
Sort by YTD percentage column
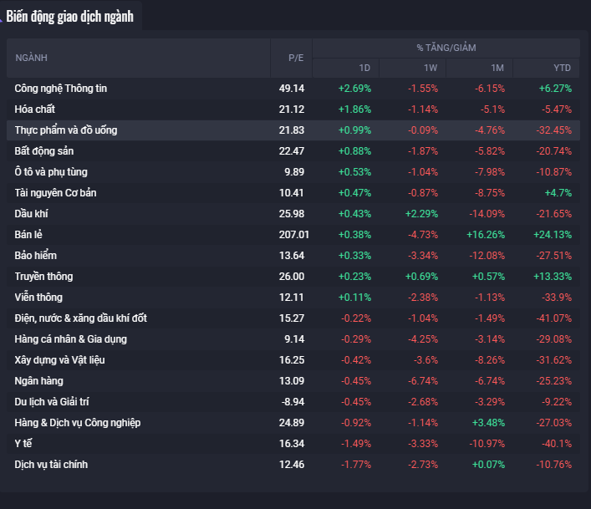pos(562,68)
